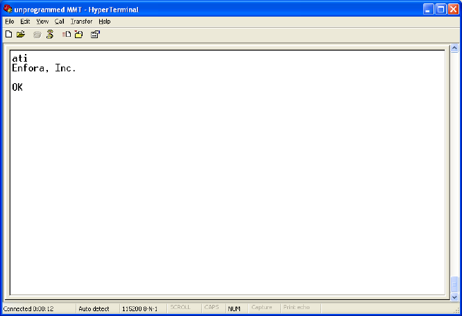
Task: Open the Help menu
Action: (x=105, y=21)
